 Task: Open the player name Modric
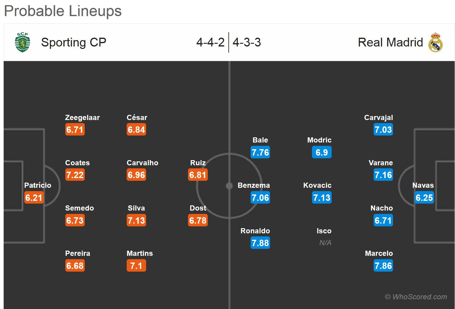(x=319, y=140)
